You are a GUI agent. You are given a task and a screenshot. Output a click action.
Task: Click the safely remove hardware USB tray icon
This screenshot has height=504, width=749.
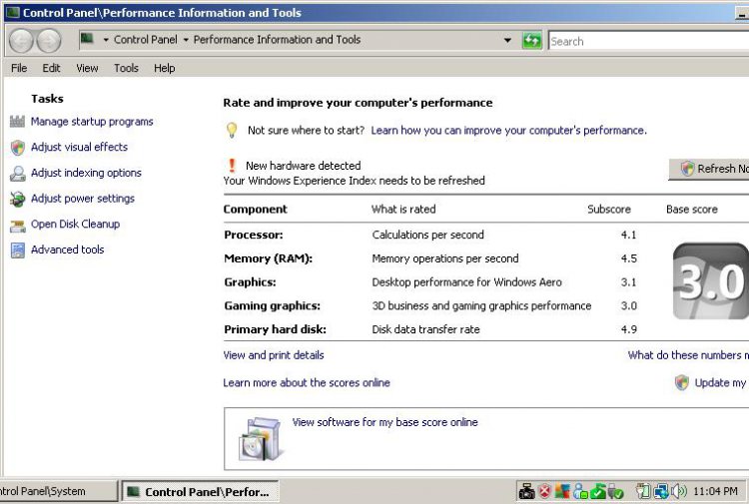pyautogui.click(x=615, y=491)
